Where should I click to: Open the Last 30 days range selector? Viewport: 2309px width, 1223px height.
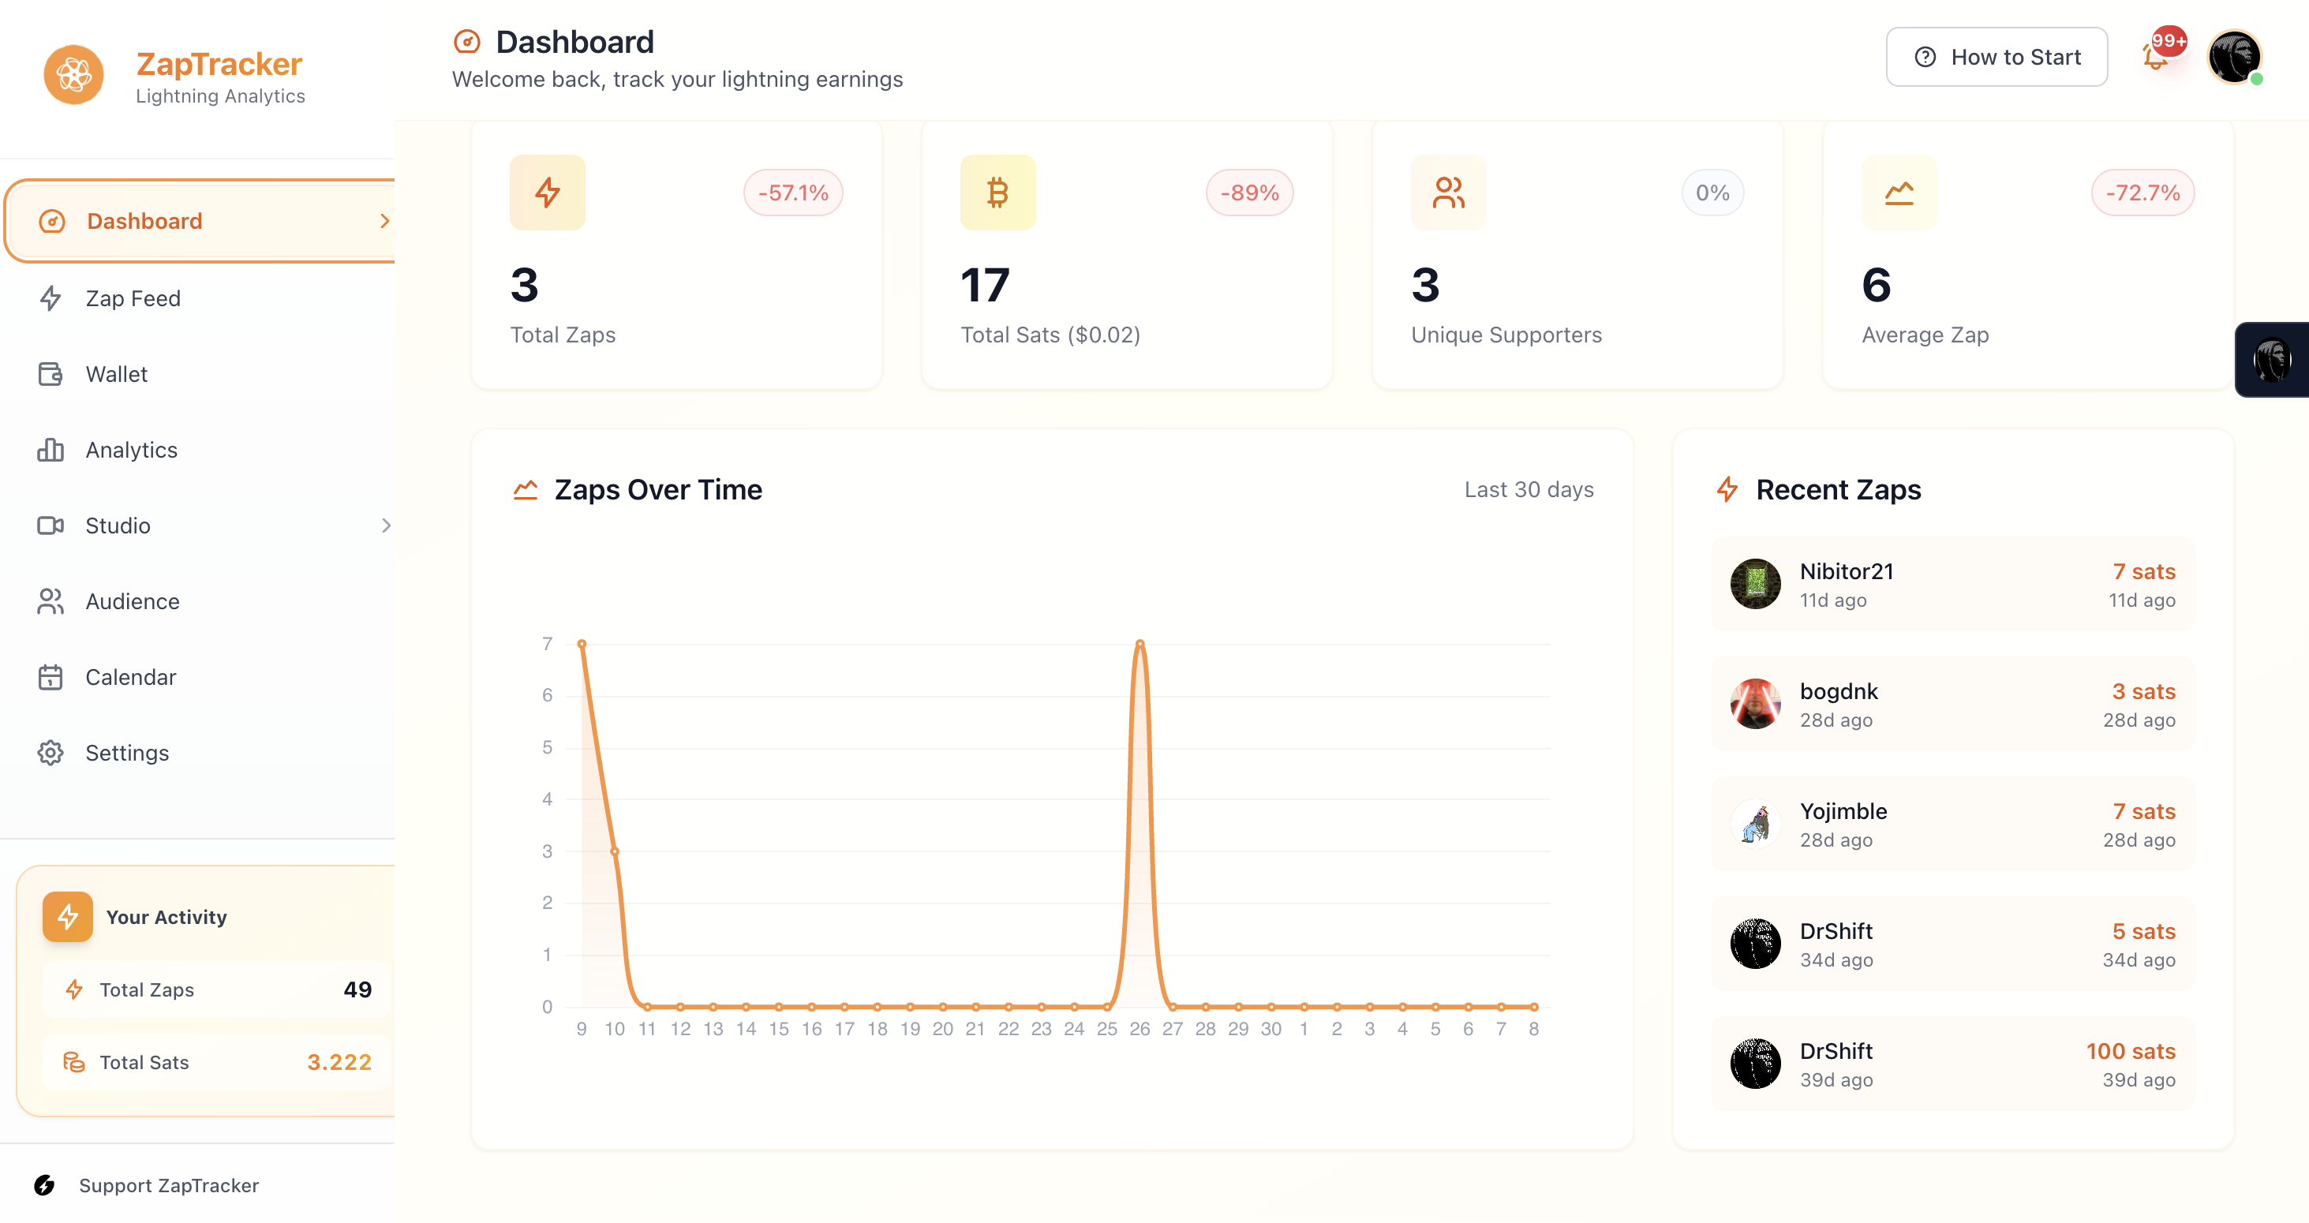[x=1529, y=489]
